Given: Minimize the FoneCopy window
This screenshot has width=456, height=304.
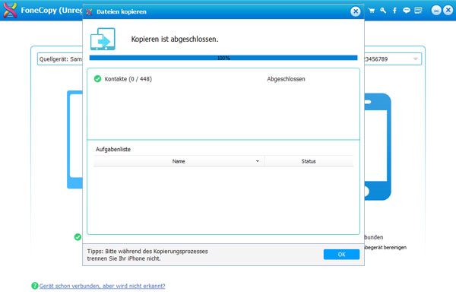Looking at the screenshot, I should click(x=436, y=11).
